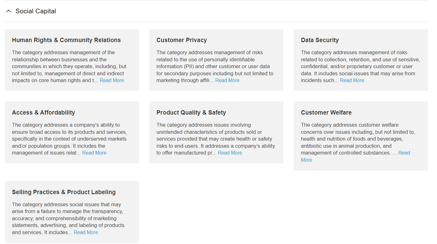Viewport: 437px width, 244px height.
Task: Select Selling Practices & Product Labeling title
Action: point(64,192)
